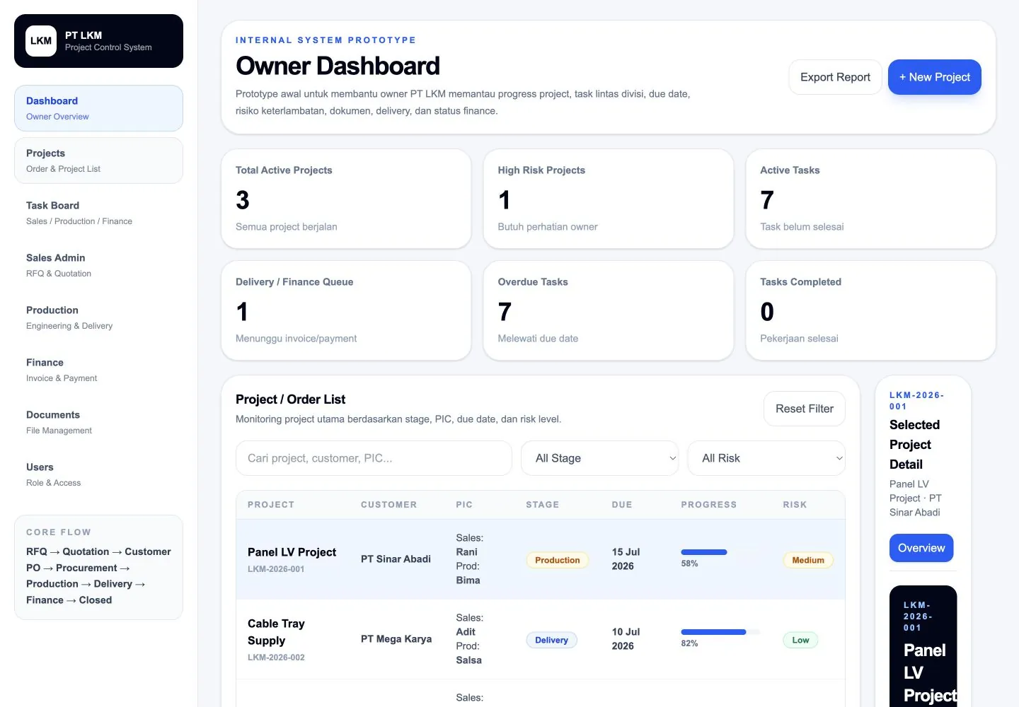Create a project with + New Project
This screenshot has width=1019, height=707.
(x=934, y=77)
